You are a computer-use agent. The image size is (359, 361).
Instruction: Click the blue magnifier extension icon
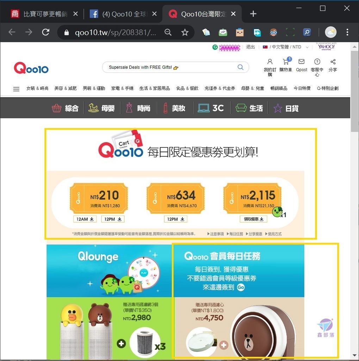[307, 32]
